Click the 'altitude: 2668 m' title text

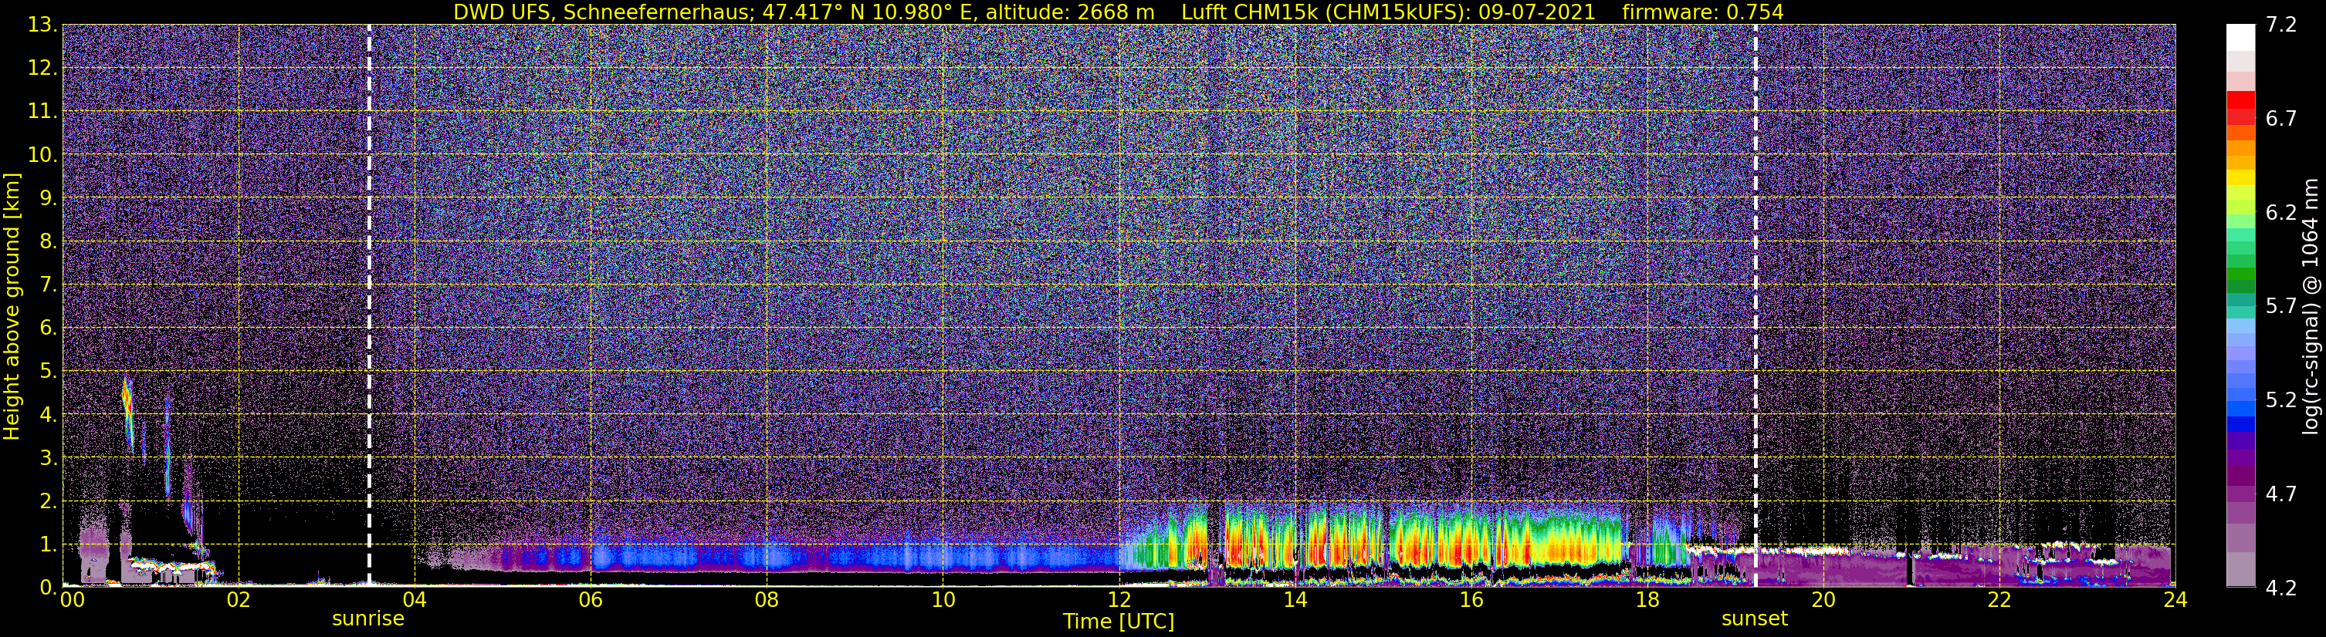(1069, 12)
